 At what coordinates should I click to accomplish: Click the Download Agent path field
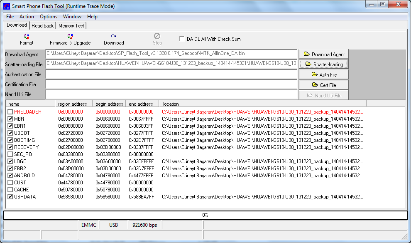pyautogui.click(x=171, y=54)
